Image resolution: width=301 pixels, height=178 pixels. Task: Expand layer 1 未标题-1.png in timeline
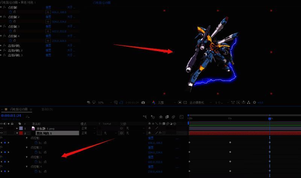pos(17,128)
